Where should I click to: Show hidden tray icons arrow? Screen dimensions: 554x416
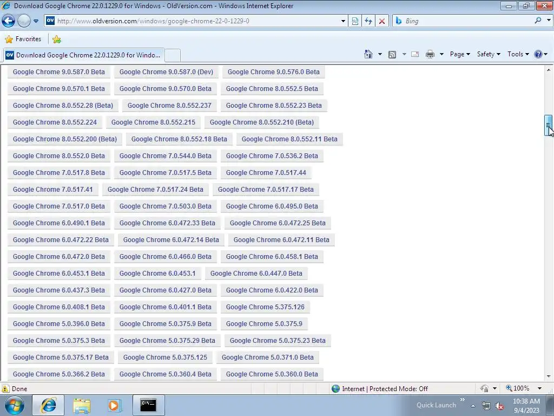(473, 406)
